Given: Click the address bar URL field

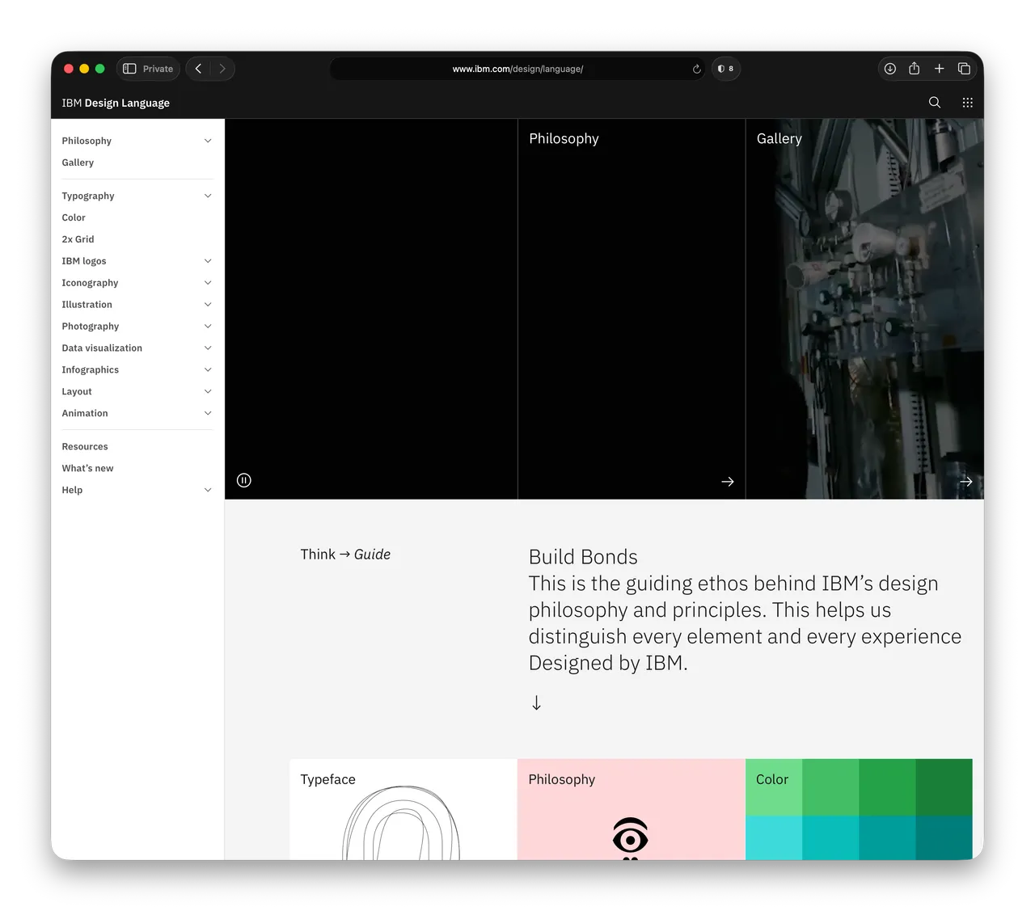Looking at the screenshot, I should (517, 69).
